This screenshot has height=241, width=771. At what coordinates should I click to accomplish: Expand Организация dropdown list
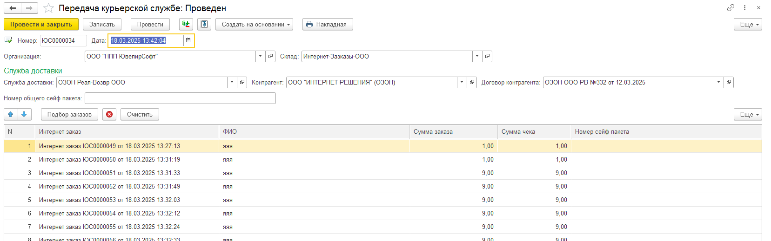click(261, 56)
